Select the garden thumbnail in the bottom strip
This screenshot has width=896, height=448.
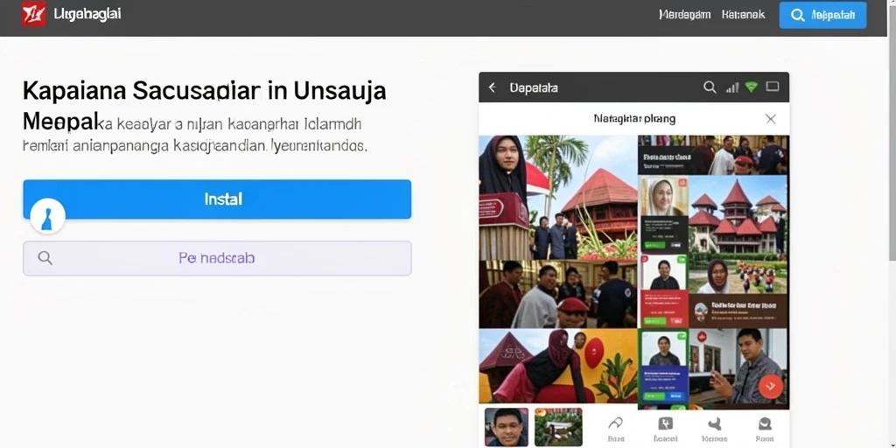pyautogui.click(x=558, y=427)
